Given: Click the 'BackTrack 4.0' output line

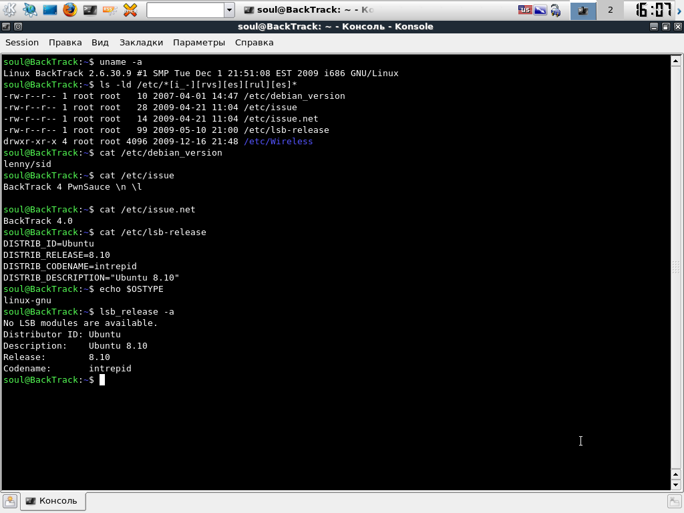Looking at the screenshot, I should pyautogui.click(x=38, y=220).
